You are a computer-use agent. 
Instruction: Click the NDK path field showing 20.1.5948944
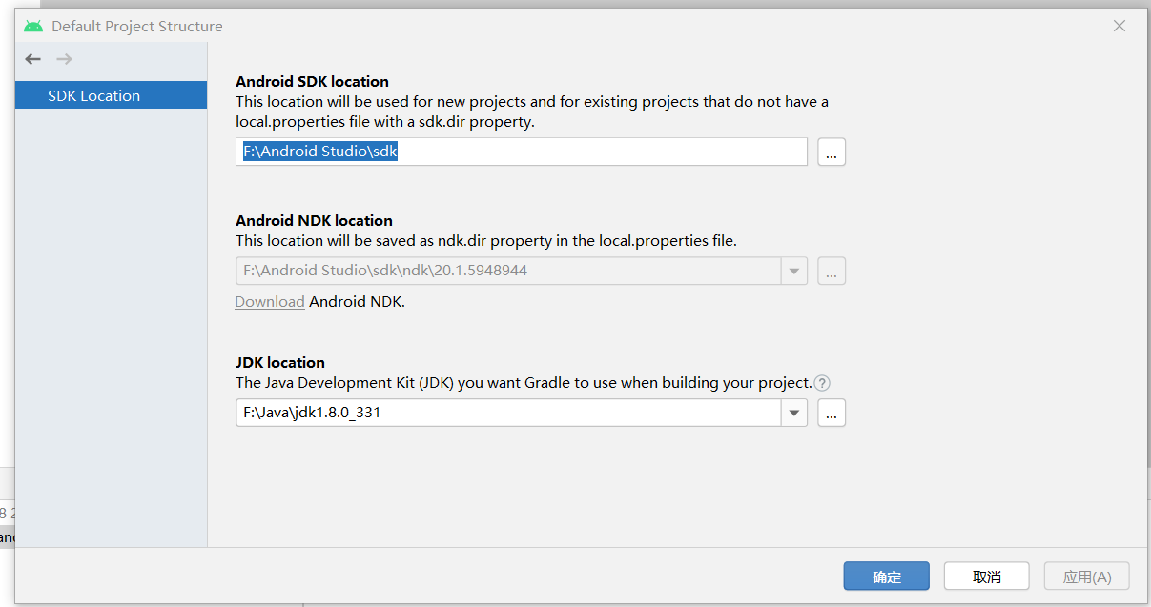tap(507, 271)
